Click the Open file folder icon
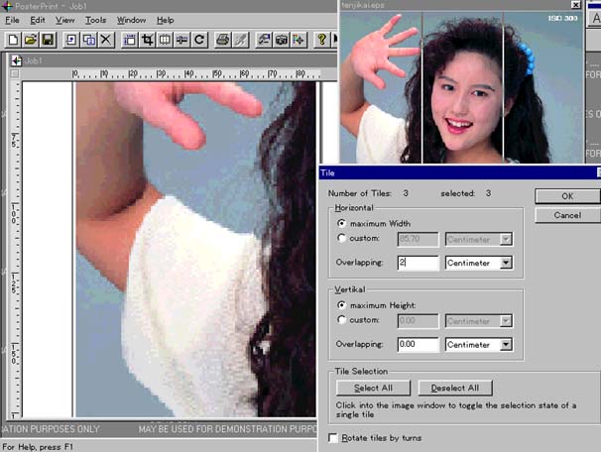 point(30,40)
